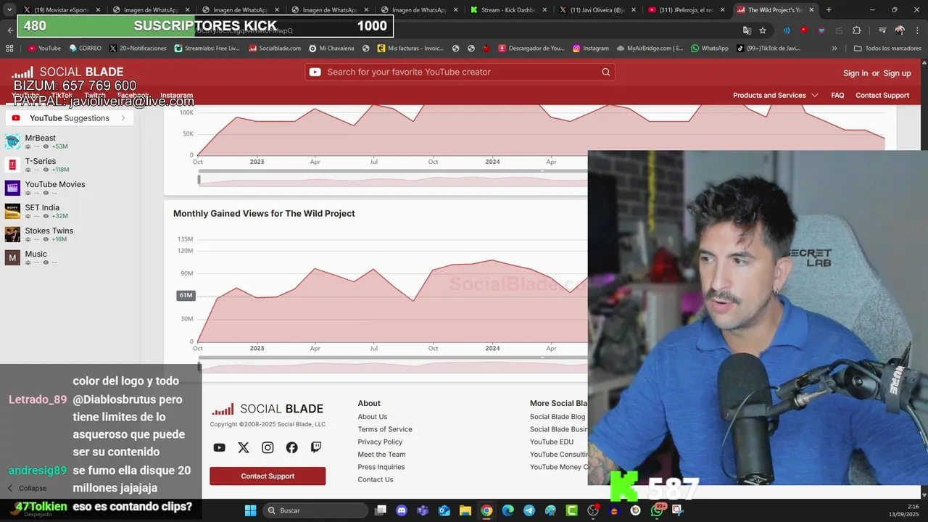Click the red Contact Support footer button

click(268, 476)
